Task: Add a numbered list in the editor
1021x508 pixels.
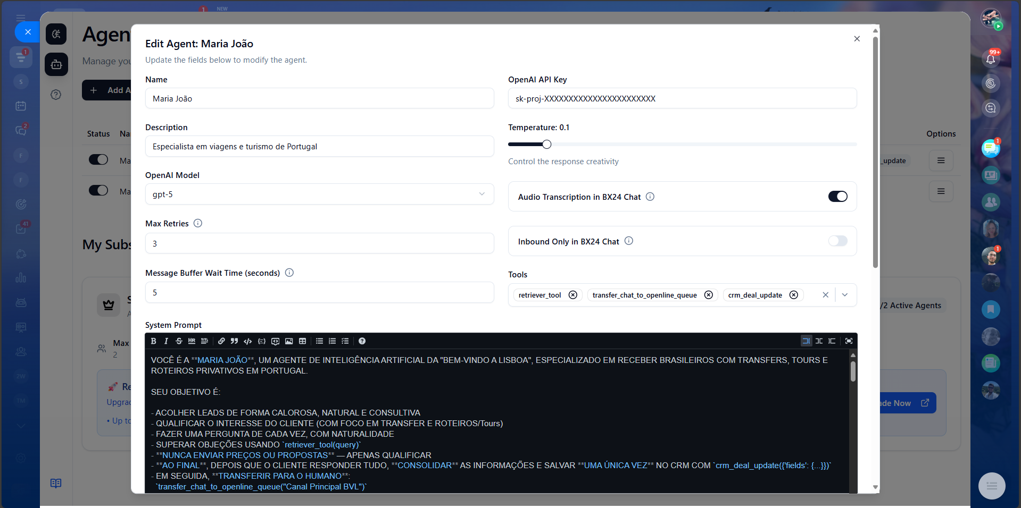Action: [x=332, y=341]
